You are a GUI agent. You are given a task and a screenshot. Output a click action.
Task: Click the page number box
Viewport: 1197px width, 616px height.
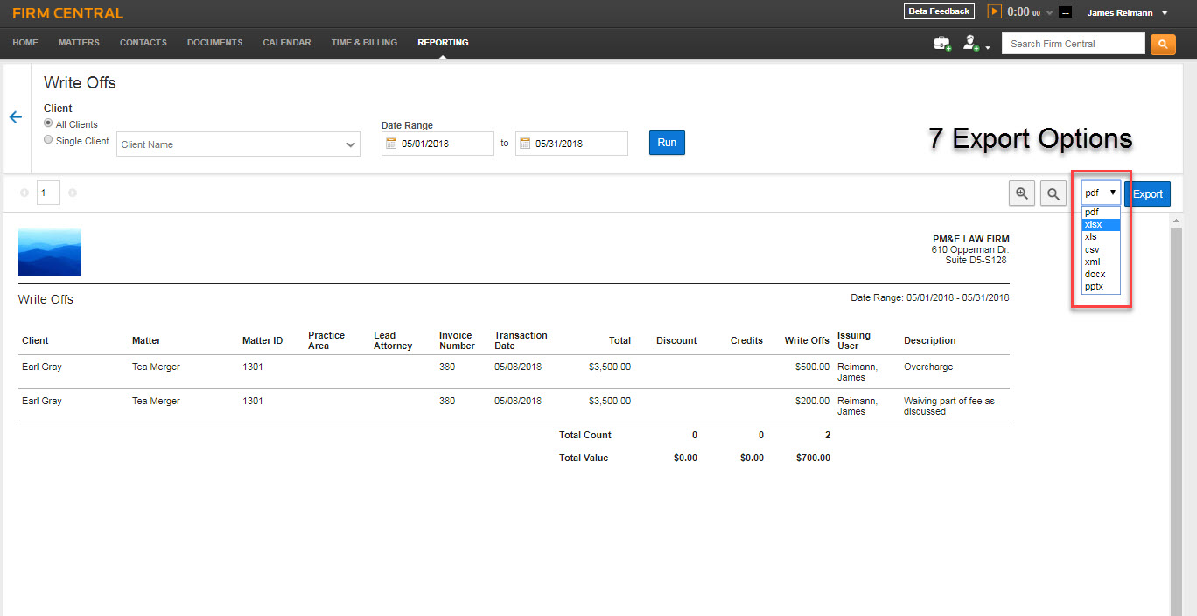48,192
